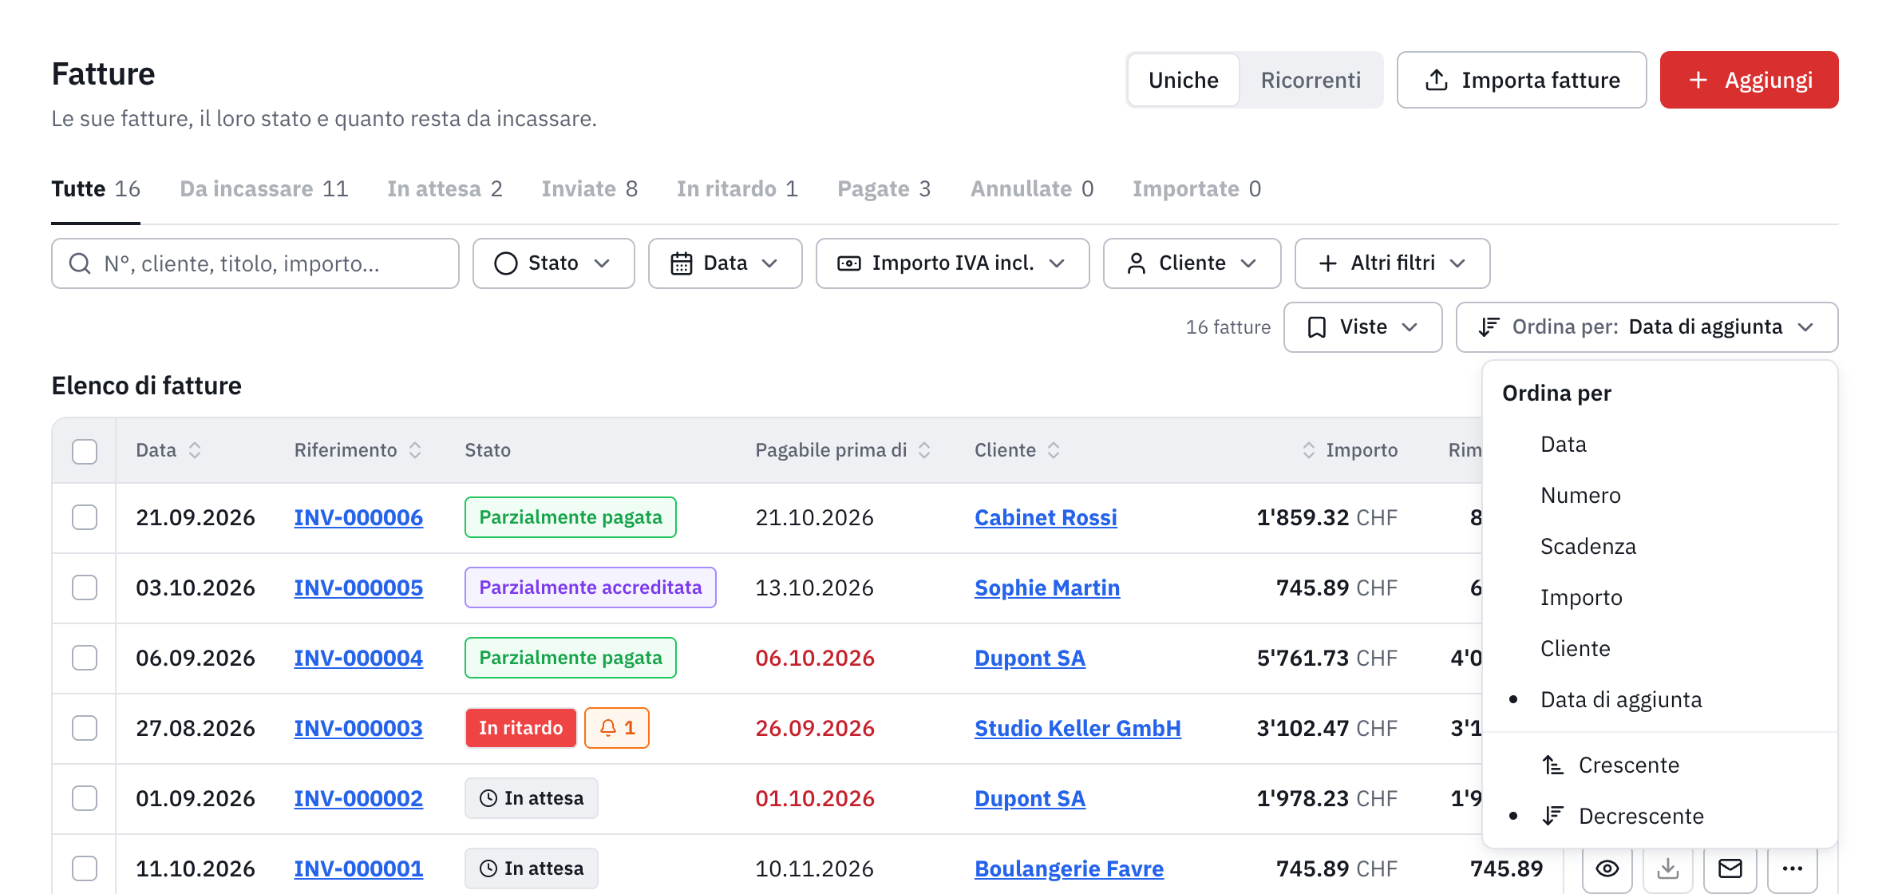Sort by the Importo column header arrows
Viewport: 1890px width, 894px height.
1309,450
